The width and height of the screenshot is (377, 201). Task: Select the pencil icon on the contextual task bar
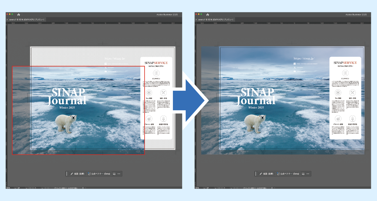[72, 174]
